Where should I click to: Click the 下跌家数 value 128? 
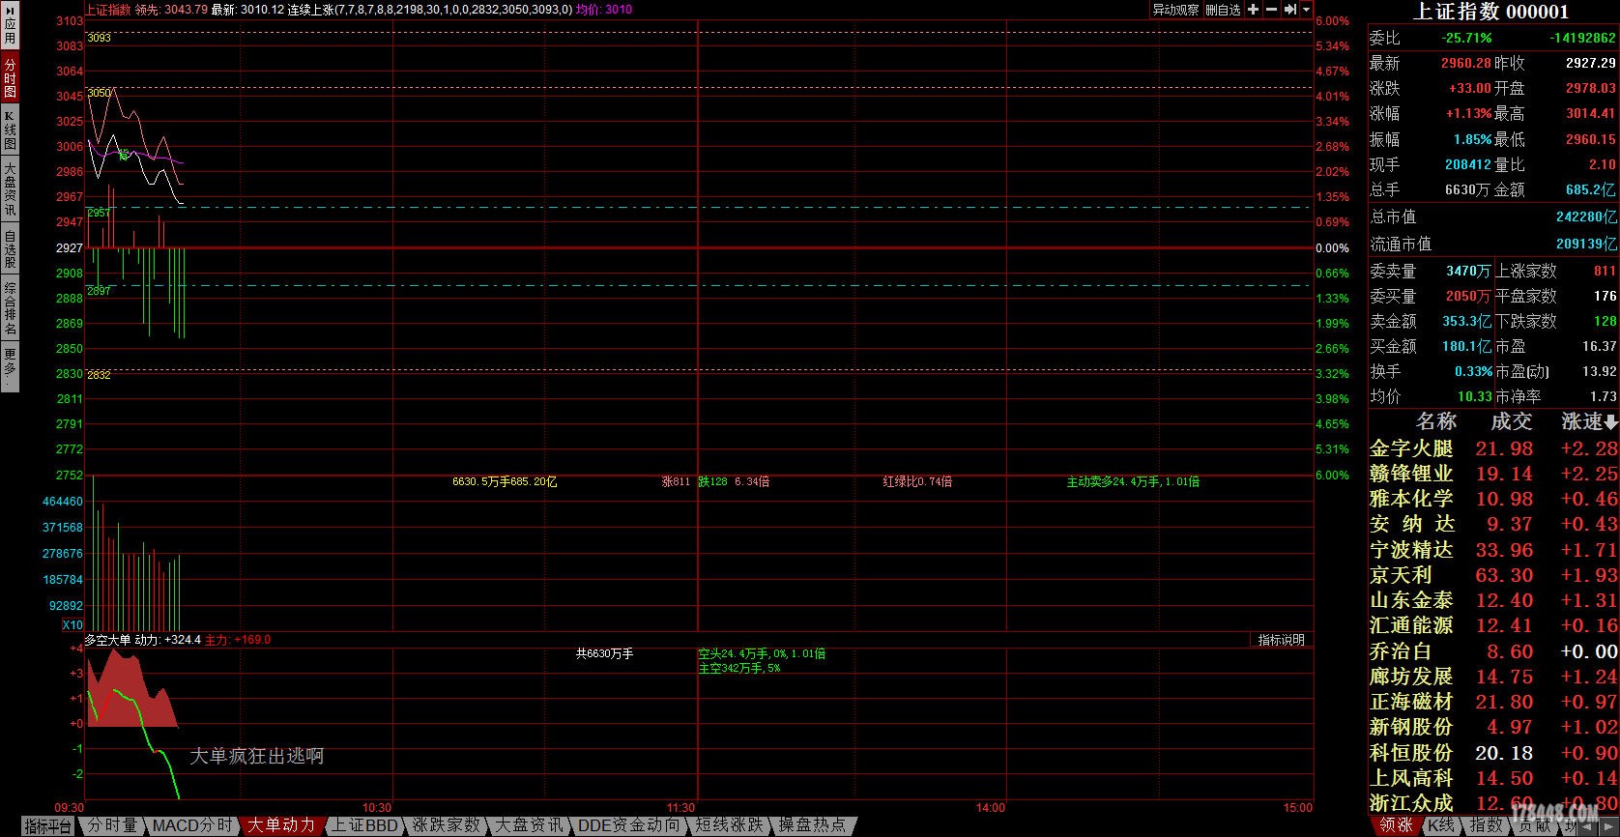click(1605, 321)
